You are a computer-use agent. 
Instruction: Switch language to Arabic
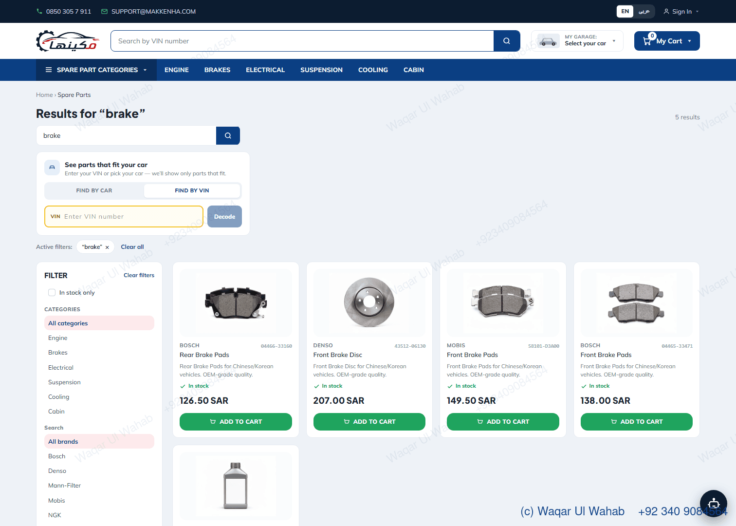click(644, 11)
